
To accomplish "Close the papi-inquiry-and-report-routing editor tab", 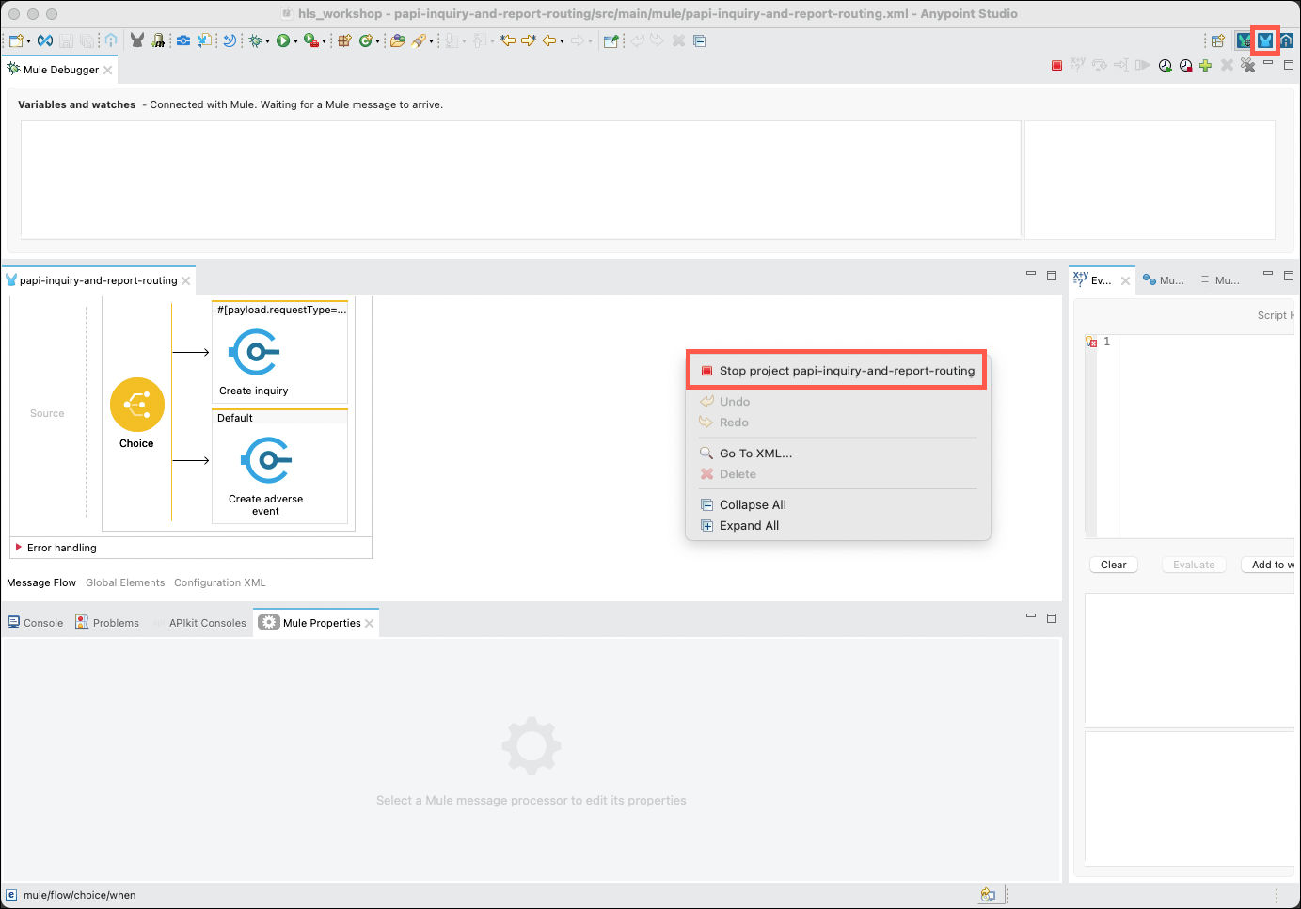I will click(186, 281).
